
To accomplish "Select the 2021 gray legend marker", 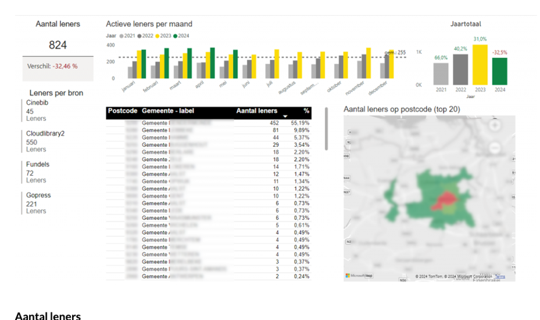I will pyautogui.click(x=121, y=36).
